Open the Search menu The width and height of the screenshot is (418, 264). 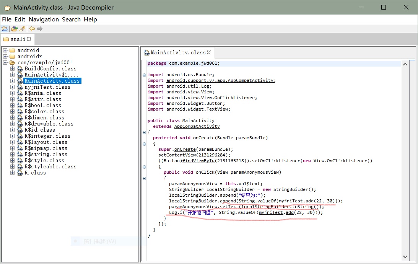tap(71, 20)
